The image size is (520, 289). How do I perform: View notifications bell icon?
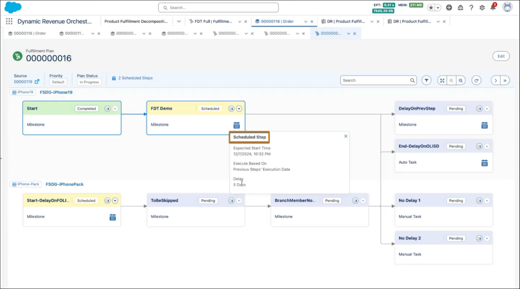pos(493,7)
